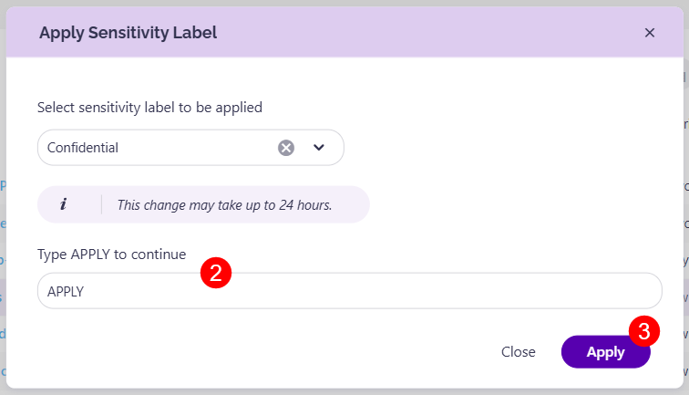Open the Confidential label combo box
The image size is (689, 395).
click(x=155, y=147)
